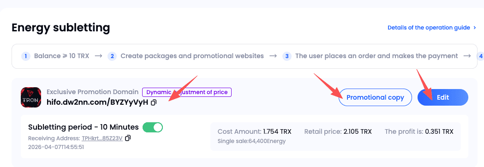Click the hifo.dw2nn.com/BYZYyVyH domain text
The image size is (484, 167).
pos(97,102)
